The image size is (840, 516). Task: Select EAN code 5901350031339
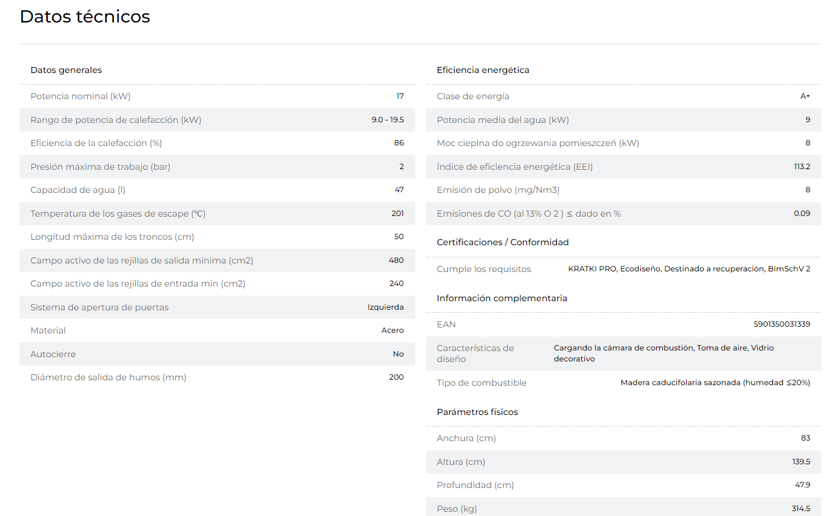point(782,324)
